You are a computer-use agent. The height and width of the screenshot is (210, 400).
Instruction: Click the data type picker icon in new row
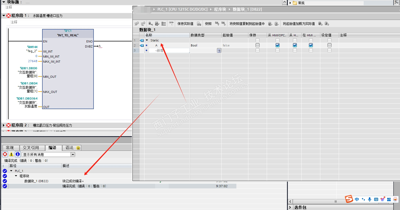tap(219, 50)
